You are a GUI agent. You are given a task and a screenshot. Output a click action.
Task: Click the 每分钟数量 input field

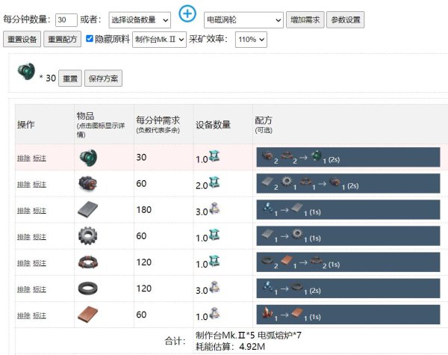click(x=66, y=19)
